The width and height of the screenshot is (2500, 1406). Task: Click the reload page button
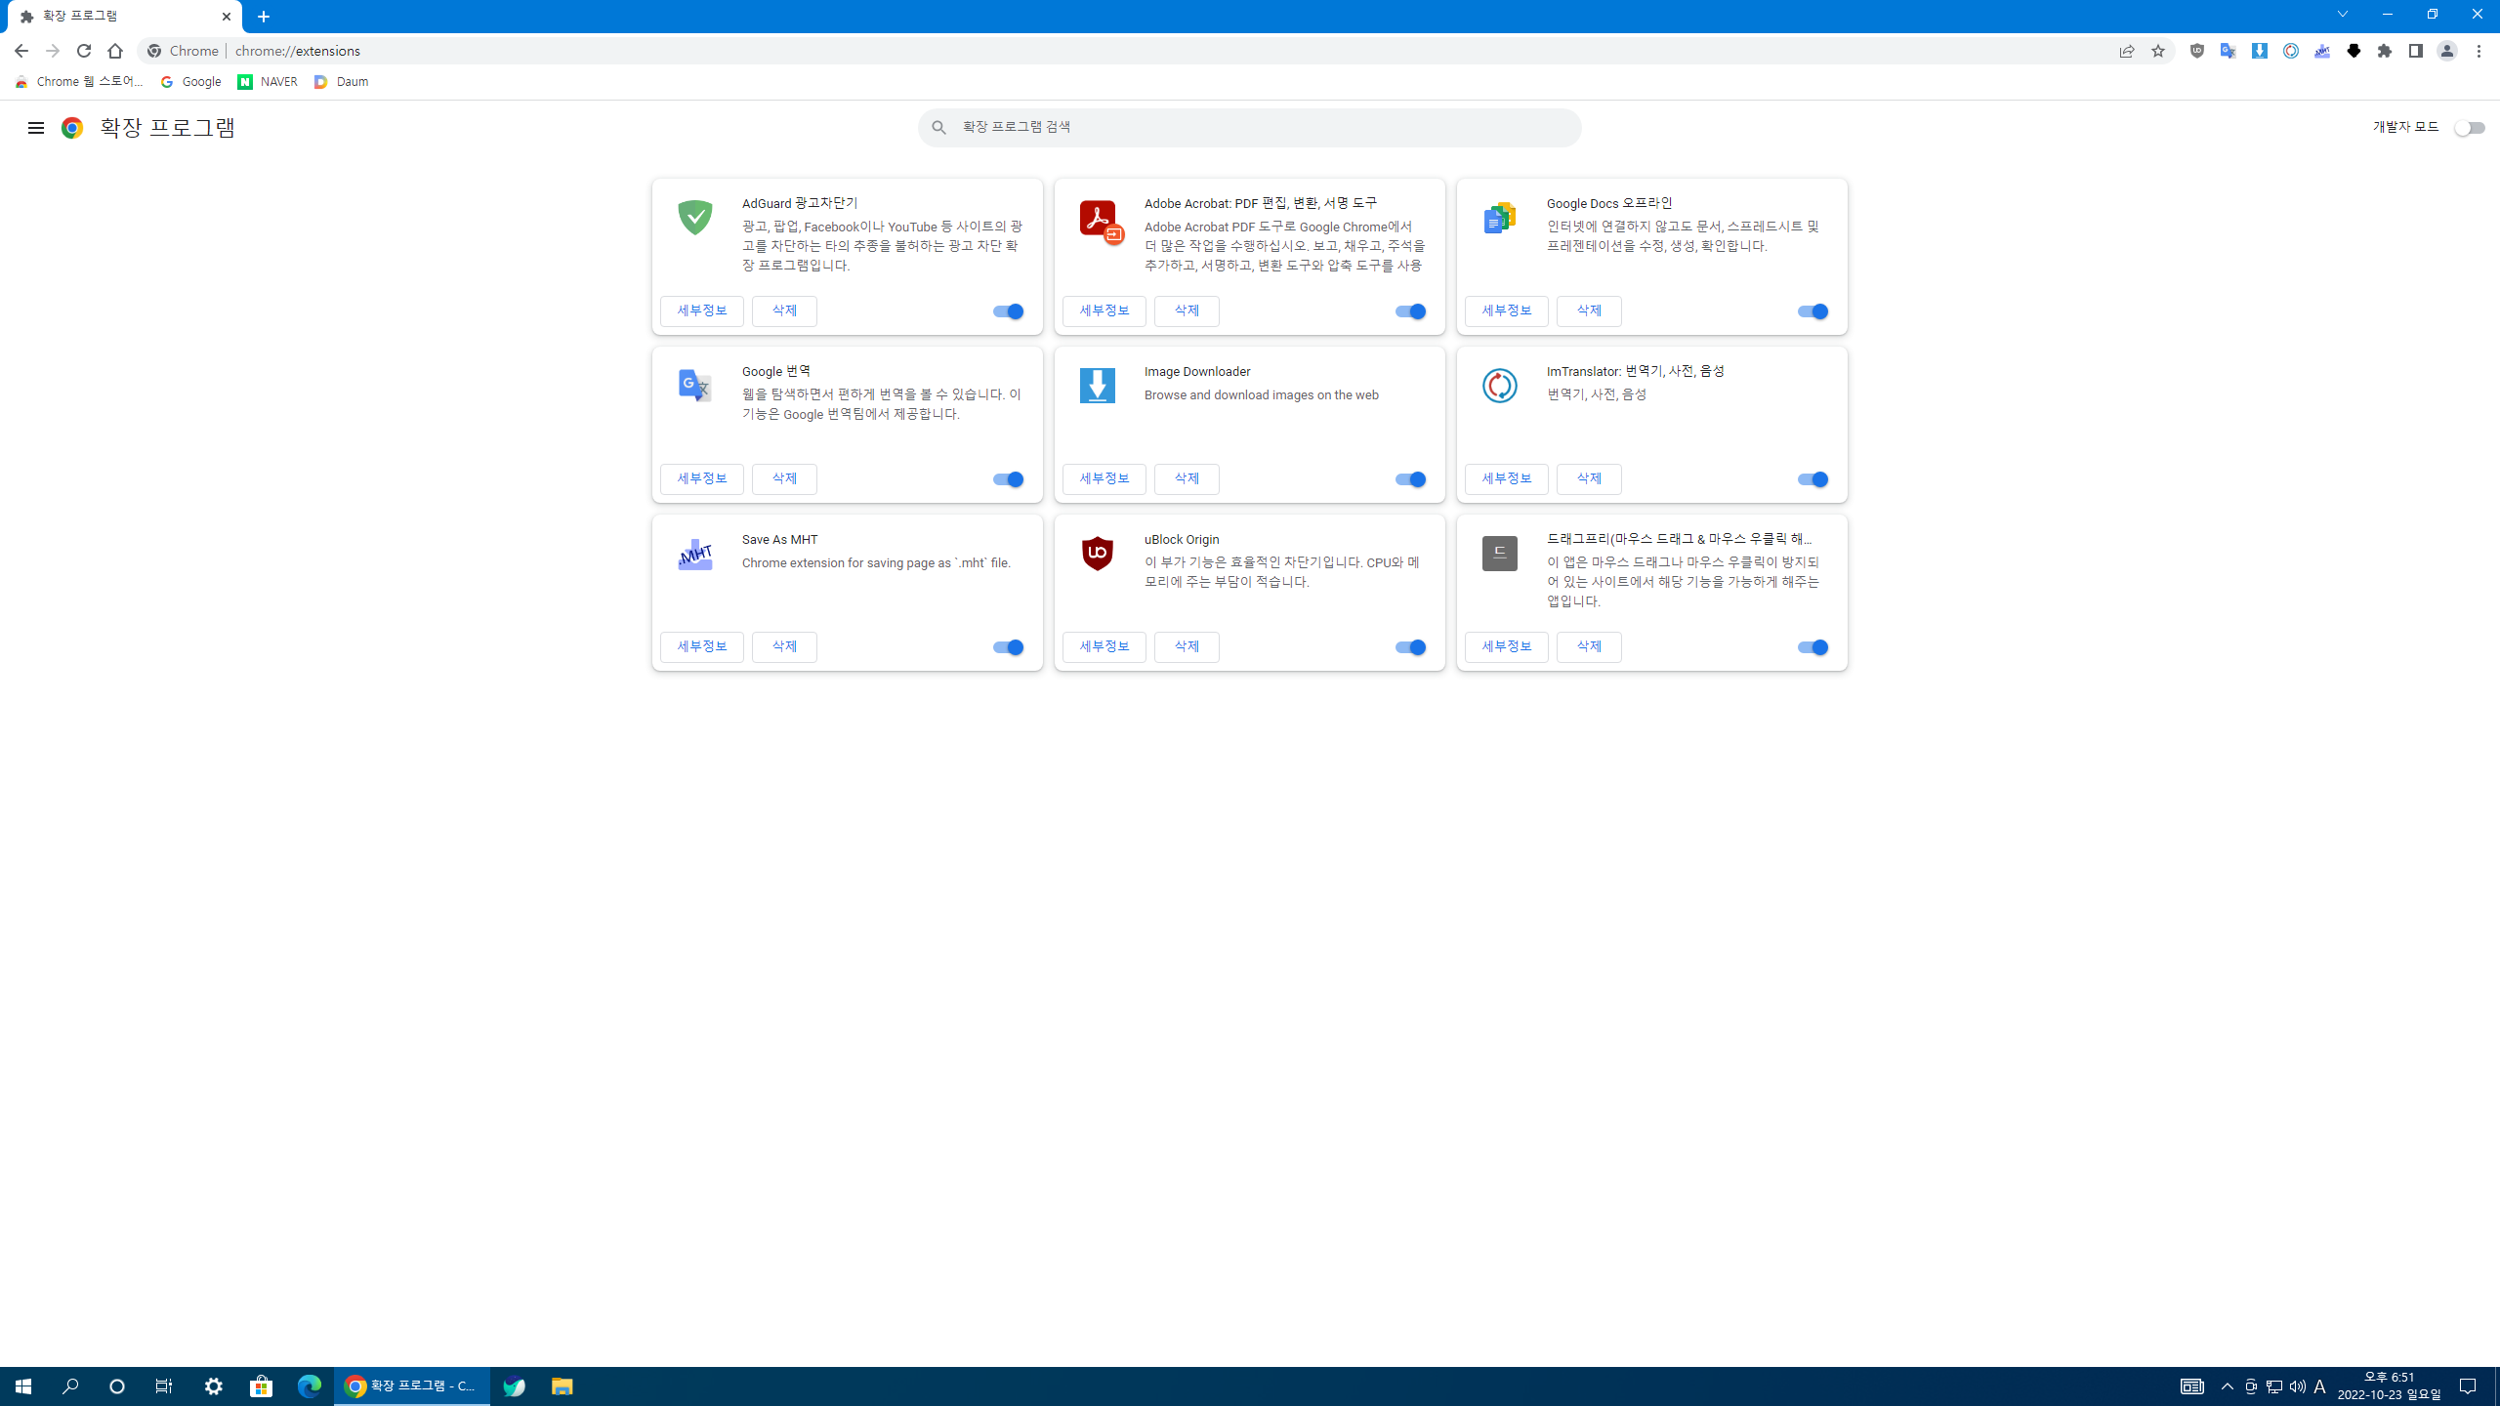[x=84, y=51]
